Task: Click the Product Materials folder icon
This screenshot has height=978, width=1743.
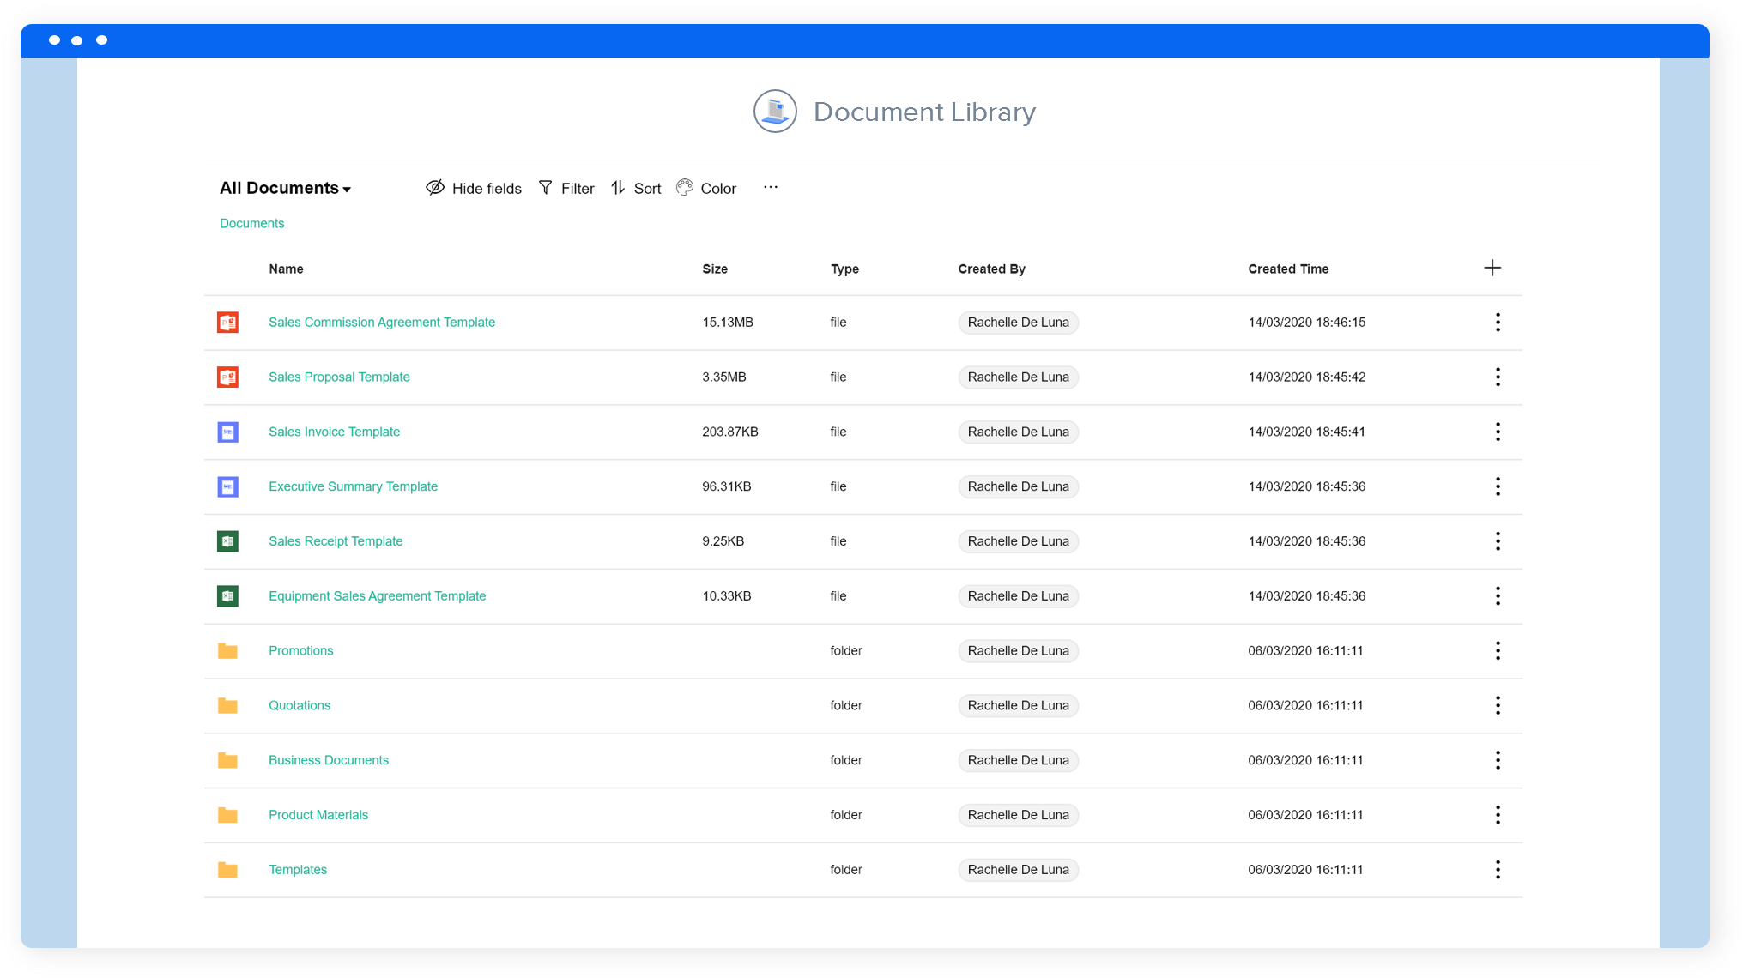Action: coord(227,815)
